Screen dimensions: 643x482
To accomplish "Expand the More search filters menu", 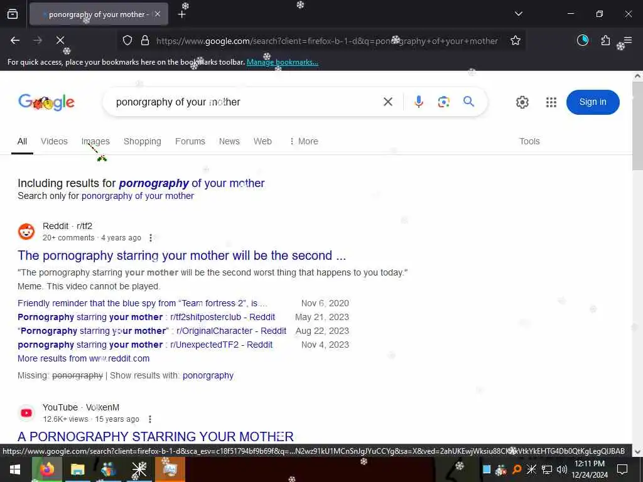I will 304,141.
